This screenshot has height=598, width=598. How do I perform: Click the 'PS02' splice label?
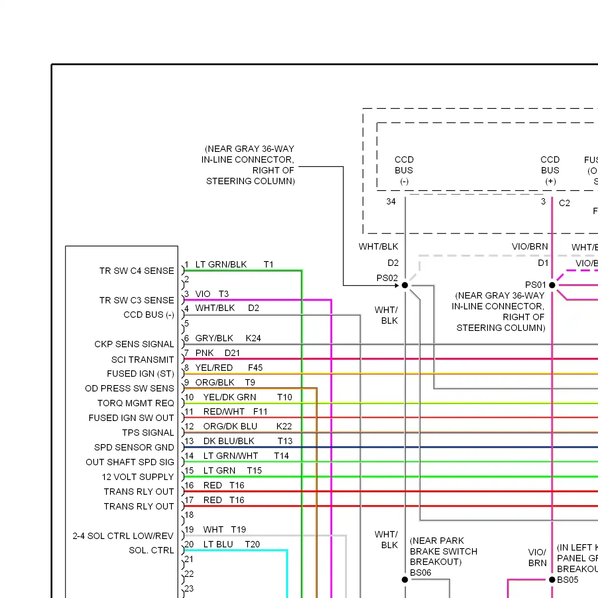387,278
